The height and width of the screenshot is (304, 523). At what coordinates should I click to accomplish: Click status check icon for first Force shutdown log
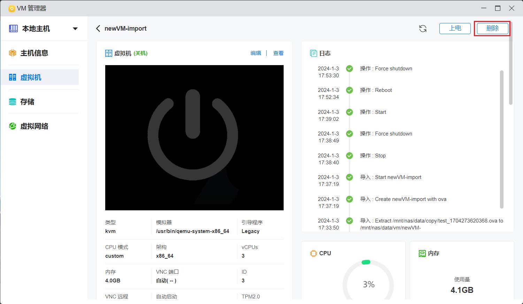tap(349, 69)
